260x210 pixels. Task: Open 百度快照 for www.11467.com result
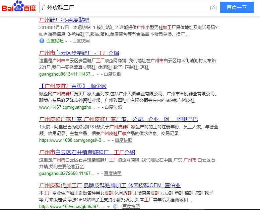(x=113, y=107)
